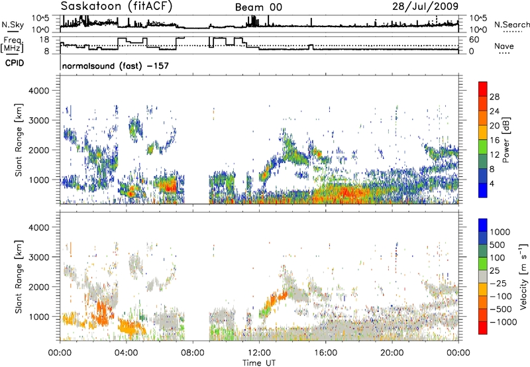Click the velocity colorbar -1000 label
This screenshot has width=530, height=367.
point(503,322)
